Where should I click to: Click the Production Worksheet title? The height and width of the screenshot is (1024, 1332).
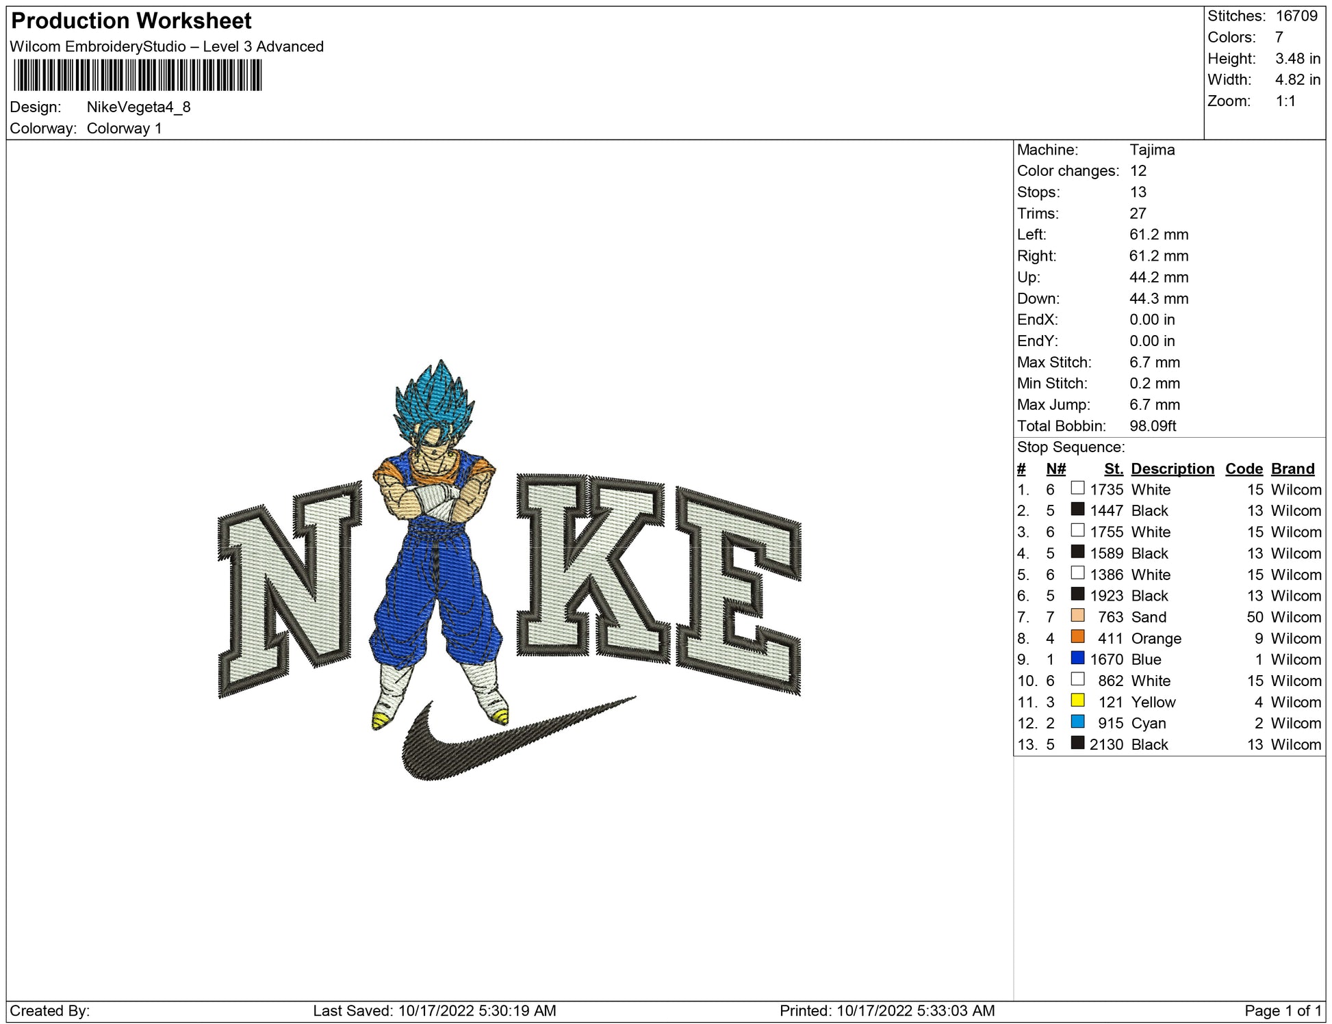[131, 21]
